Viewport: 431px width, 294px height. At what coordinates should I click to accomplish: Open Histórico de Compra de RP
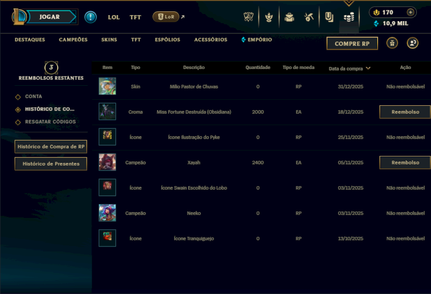click(x=51, y=146)
